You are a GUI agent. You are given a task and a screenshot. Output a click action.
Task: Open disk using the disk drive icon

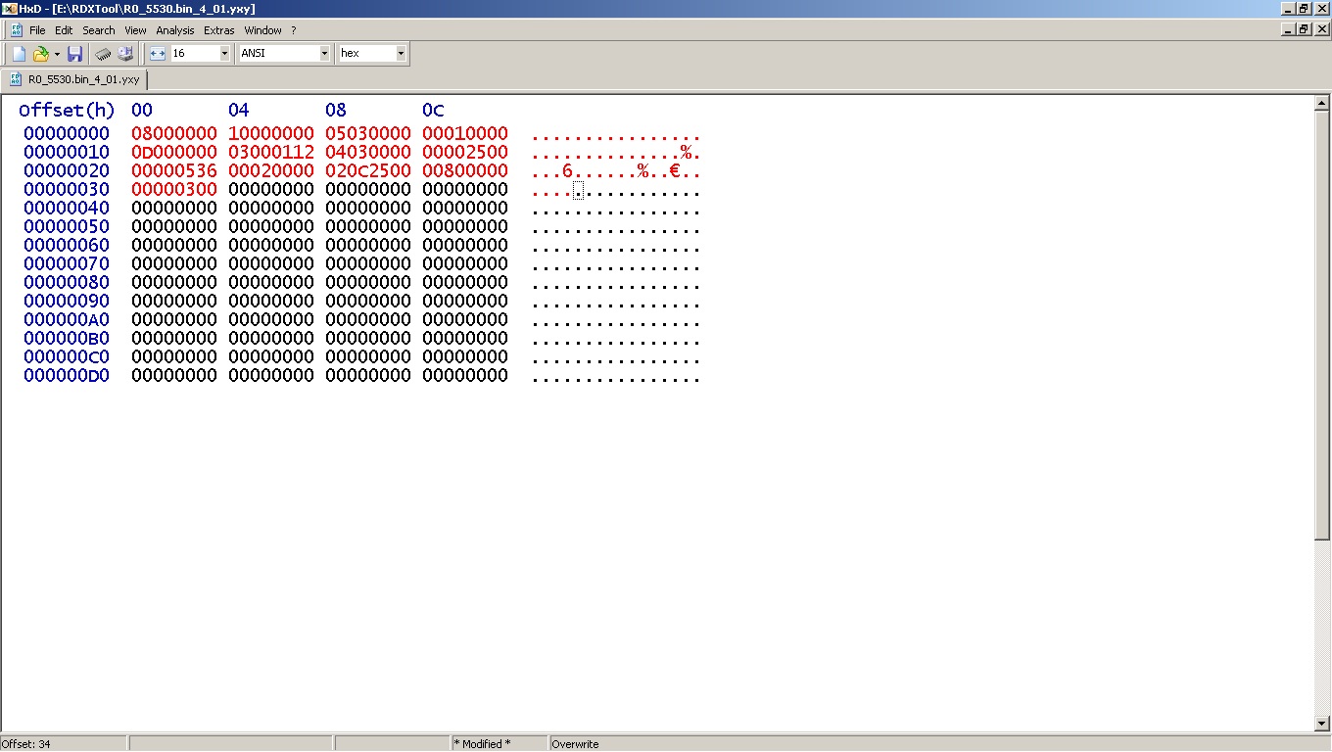125,54
